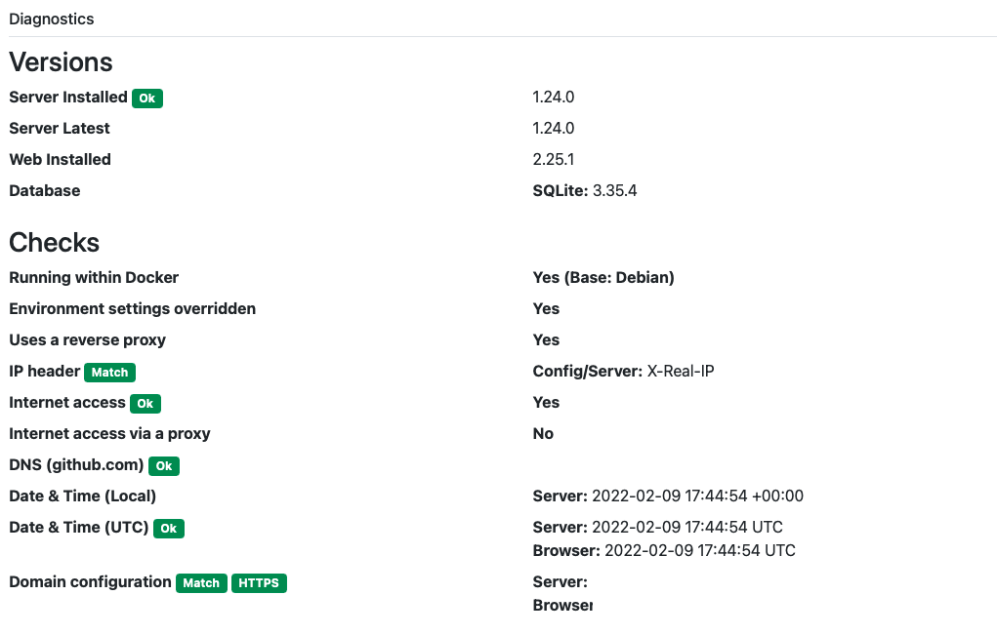Click the Ok badge beside Internet access

(x=145, y=403)
